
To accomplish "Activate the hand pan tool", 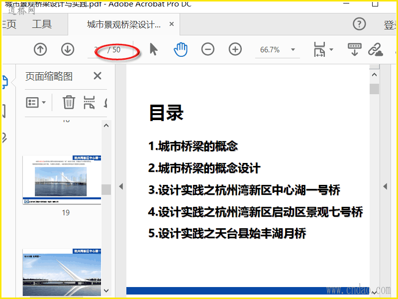I will point(181,49).
